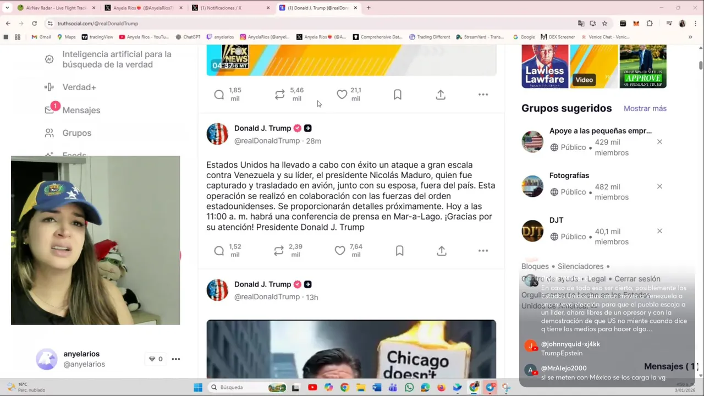Click the Mostrar más link for suggested groups
This screenshot has height=396, width=704.
pyautogui.click(x=645, y=108)
